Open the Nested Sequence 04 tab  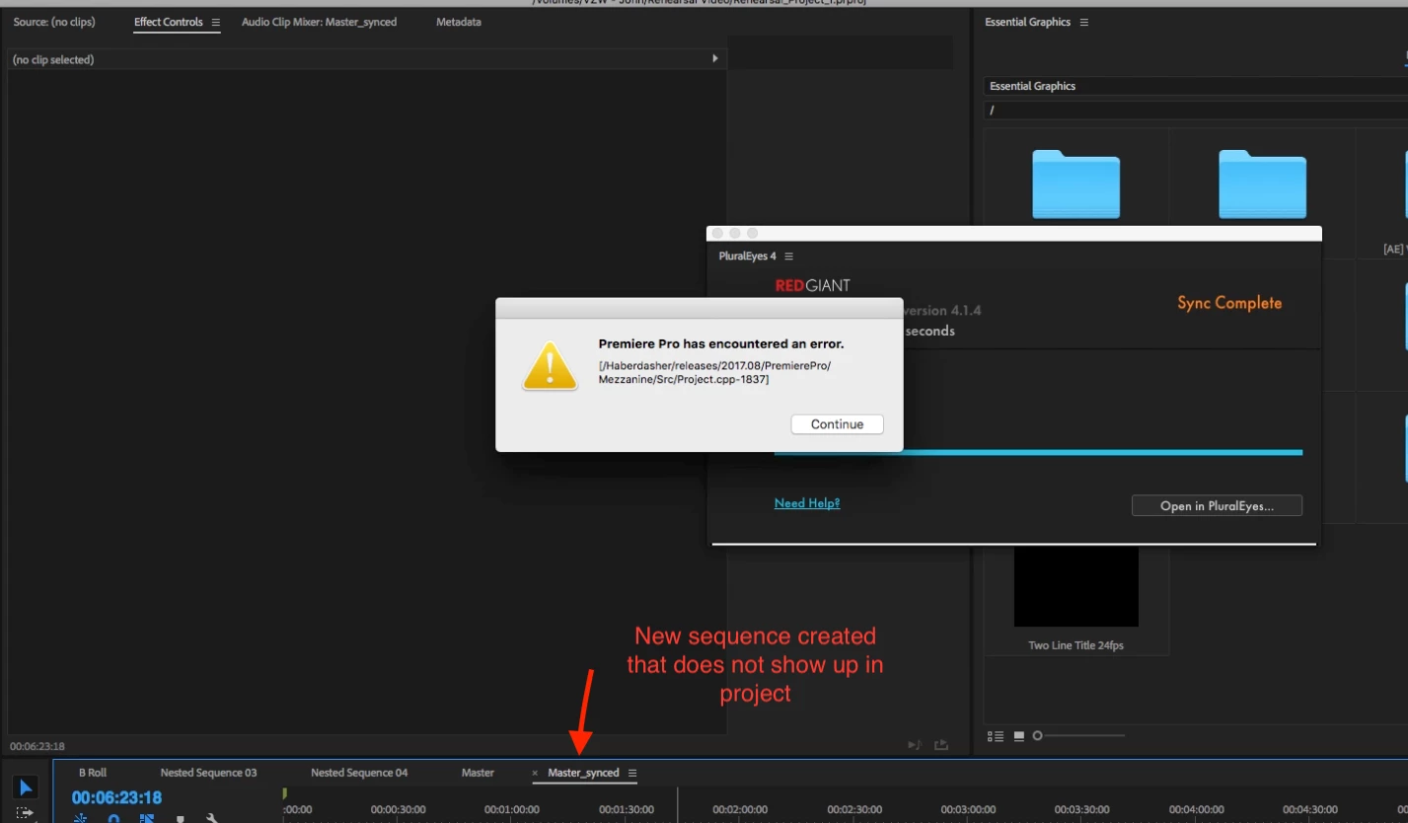click(359, 773)
